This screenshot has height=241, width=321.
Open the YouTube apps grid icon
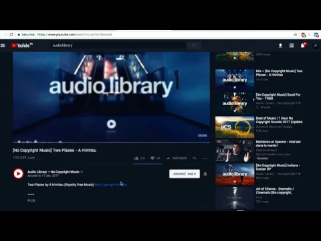[292, 46]
